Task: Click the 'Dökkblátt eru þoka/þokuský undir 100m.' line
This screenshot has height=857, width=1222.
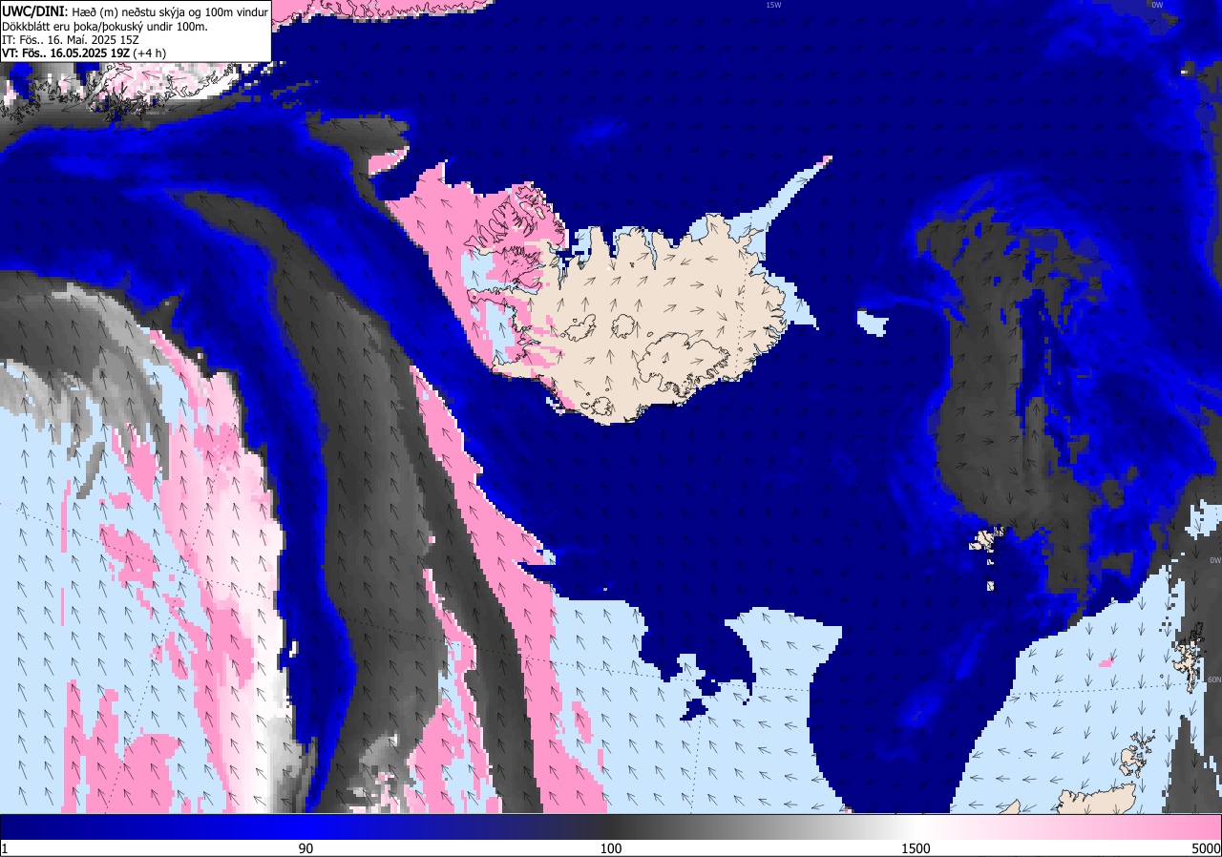Action: coord(105,27)
